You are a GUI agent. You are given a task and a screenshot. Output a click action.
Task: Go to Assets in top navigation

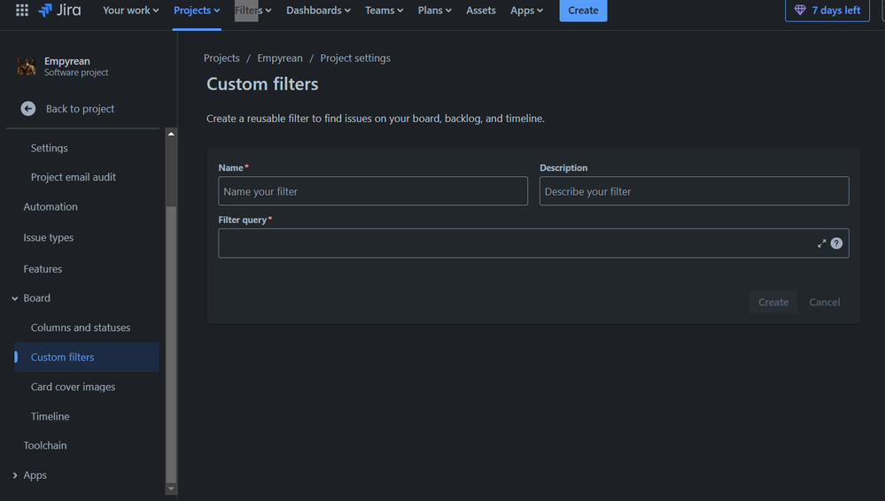[481, 10]
